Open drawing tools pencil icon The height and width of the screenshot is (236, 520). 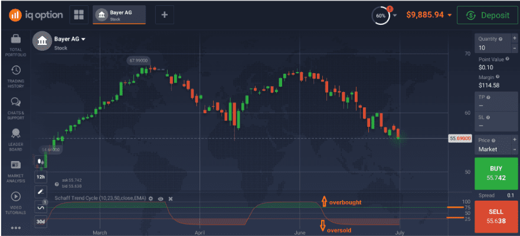(x=41, y=192)
